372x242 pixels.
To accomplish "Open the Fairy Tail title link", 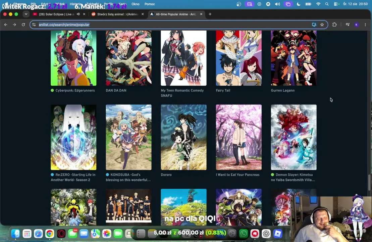I will pos(223,90).
